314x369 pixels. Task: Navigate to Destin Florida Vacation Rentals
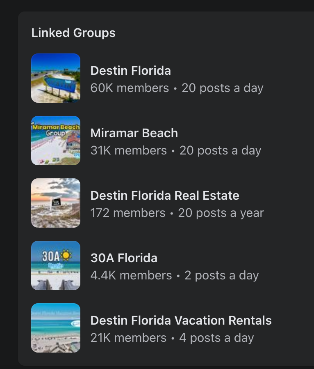(x=181, y=321)
